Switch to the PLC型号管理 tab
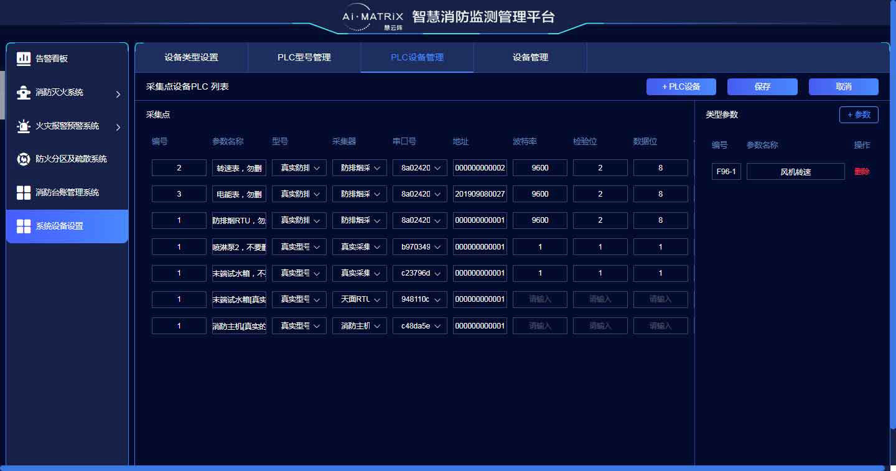896x471 pixels. pyautogui.click(x=304, y=57)
